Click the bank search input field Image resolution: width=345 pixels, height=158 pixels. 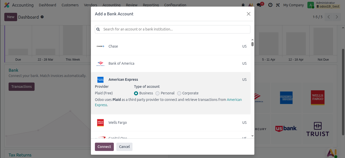(173, 29)
